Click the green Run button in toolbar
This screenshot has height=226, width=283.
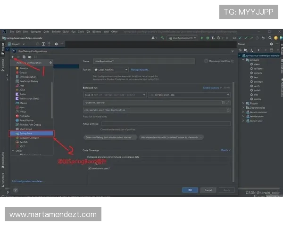[x=202, y=37]
